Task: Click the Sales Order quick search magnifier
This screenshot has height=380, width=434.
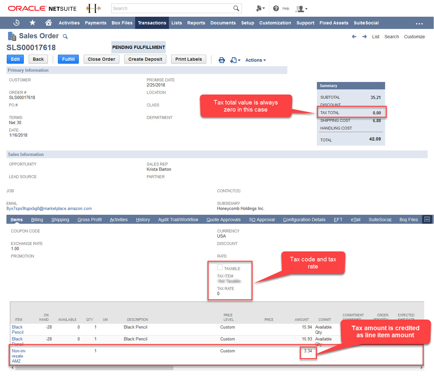Action: click(65, 36)
